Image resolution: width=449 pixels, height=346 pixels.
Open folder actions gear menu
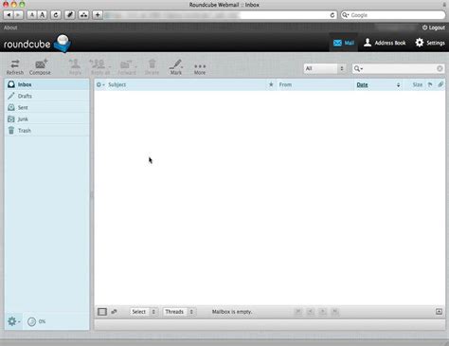13,321
